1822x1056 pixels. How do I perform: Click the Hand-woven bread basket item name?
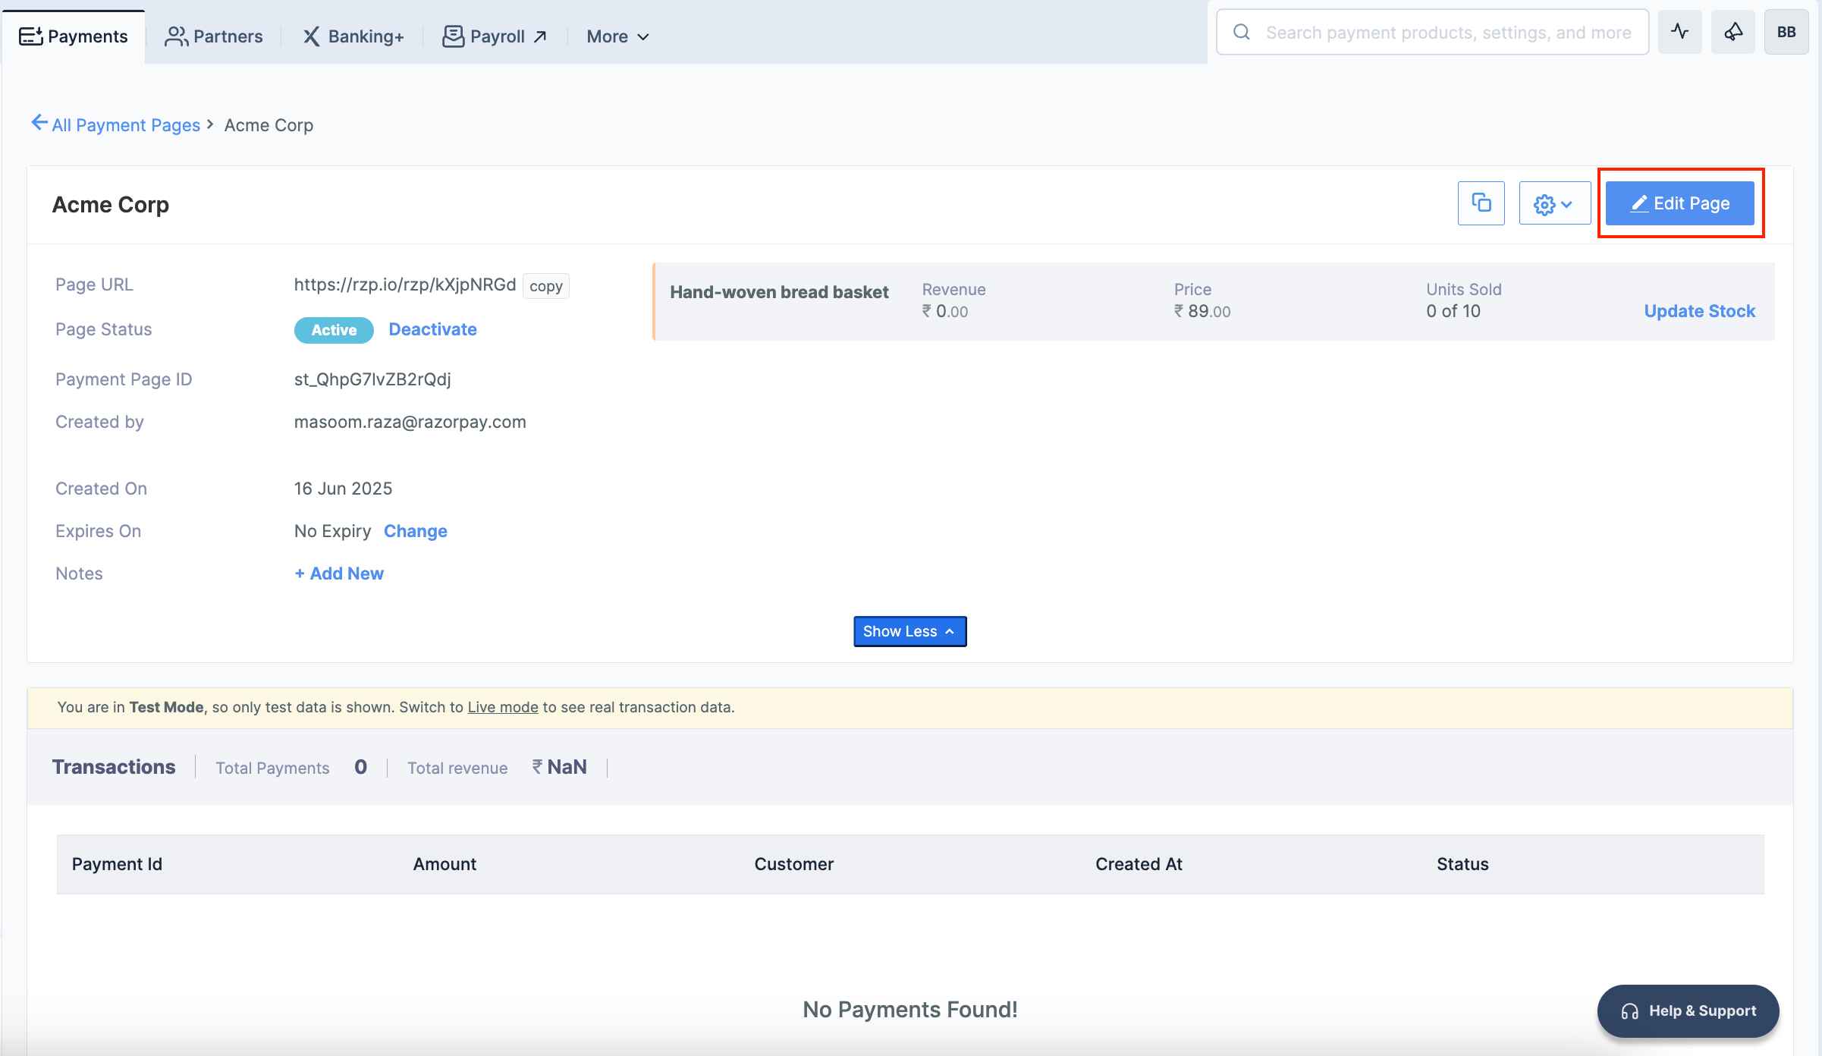coord(779,292)
